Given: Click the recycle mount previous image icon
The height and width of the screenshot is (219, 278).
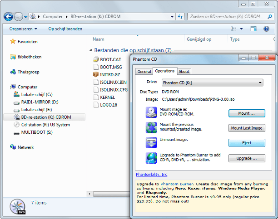Looking at the screenshot, I should pyautogui.click(x=151, y=127).
